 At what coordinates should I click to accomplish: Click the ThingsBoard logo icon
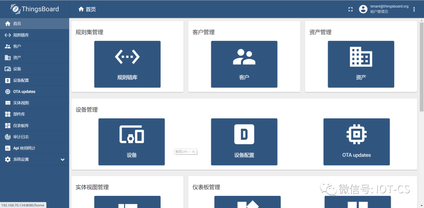point(16,9)
